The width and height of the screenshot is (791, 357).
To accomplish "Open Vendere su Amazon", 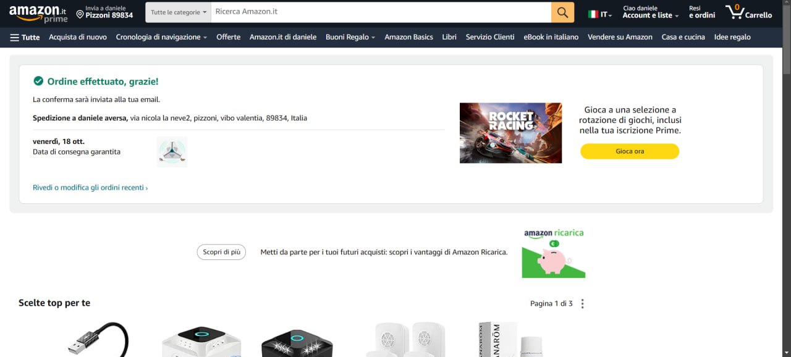I will click(x=620, y=37).
